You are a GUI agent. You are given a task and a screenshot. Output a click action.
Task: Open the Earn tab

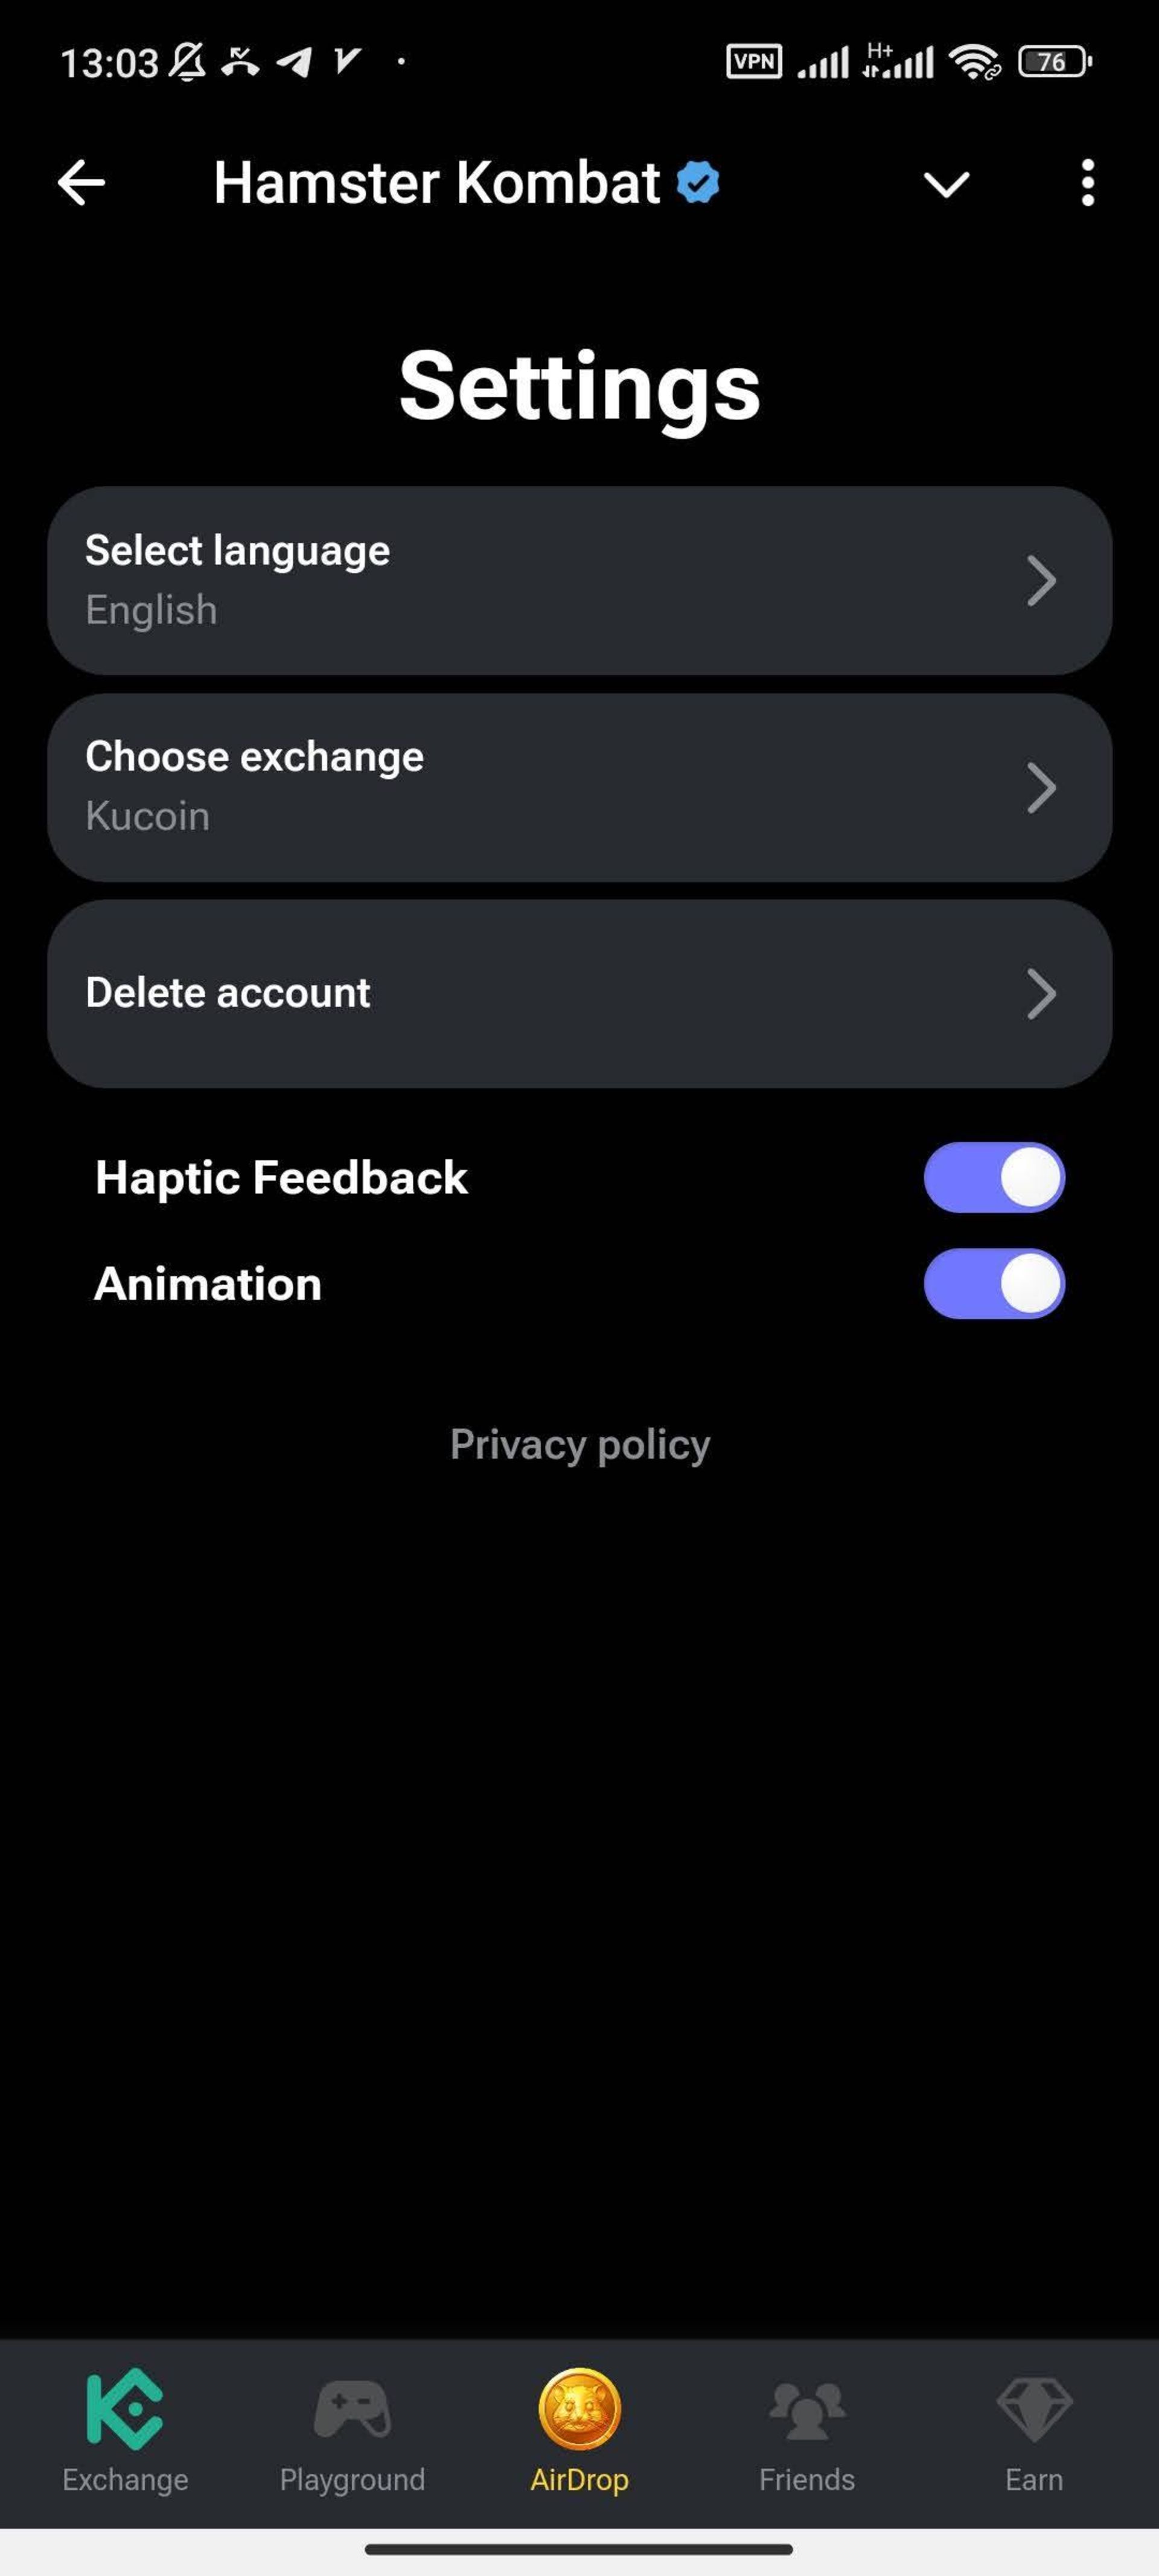pos(1033,2432)
